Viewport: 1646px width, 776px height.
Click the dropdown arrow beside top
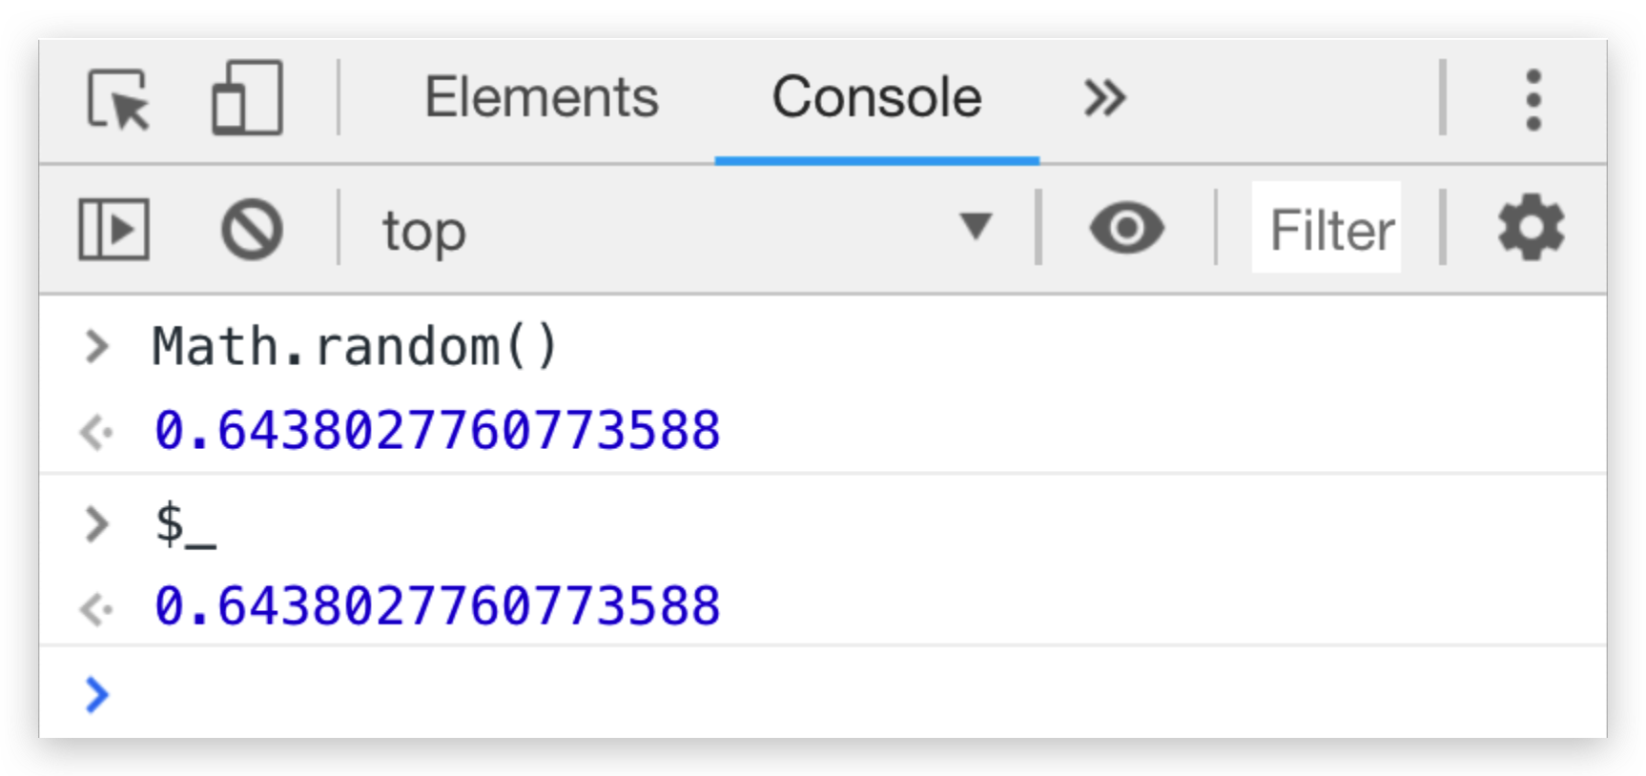(976, 227)
